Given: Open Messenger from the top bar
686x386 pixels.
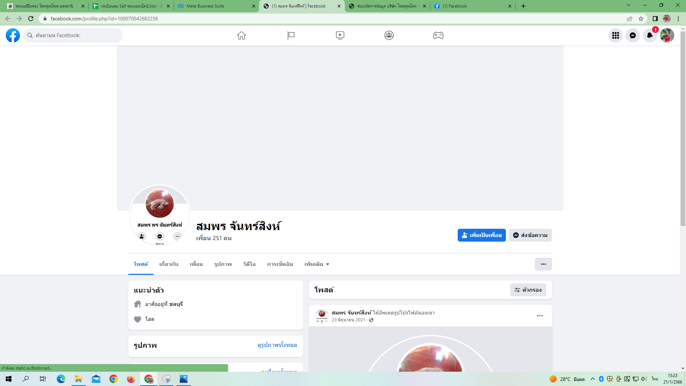Looking at the screenshot, I should (x=632, y=35).
